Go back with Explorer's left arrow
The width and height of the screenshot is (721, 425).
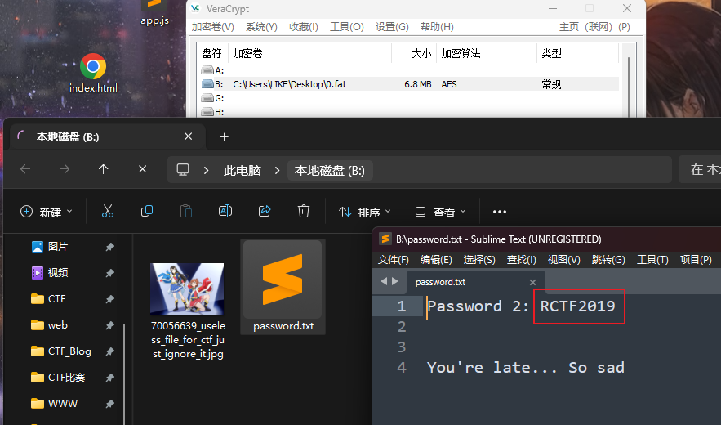click(25, 169)
